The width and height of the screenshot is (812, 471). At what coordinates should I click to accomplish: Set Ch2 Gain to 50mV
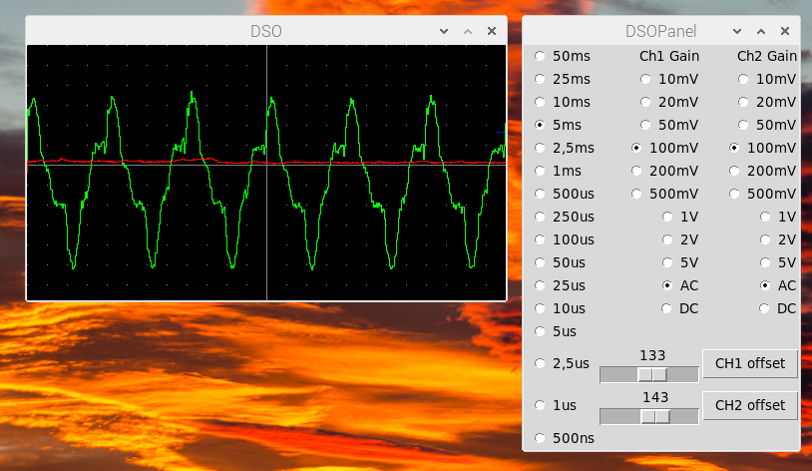(767, 125)
